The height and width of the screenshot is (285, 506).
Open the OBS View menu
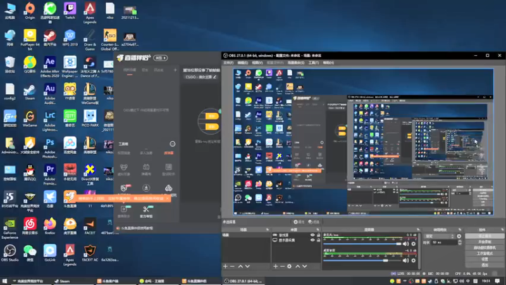point(257,63)
